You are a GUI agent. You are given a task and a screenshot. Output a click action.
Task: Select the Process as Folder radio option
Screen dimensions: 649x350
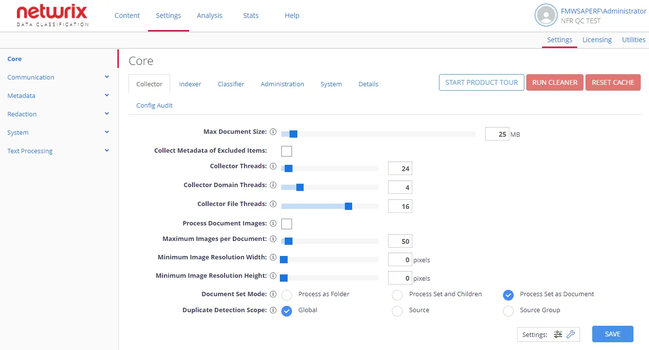287,295
